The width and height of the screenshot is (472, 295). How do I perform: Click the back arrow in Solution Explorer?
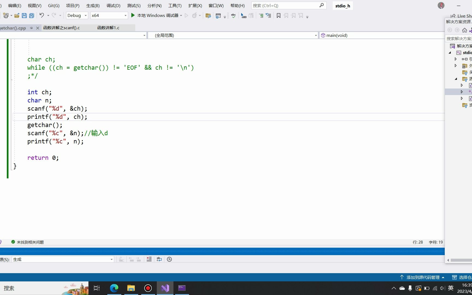coord(450,30)
